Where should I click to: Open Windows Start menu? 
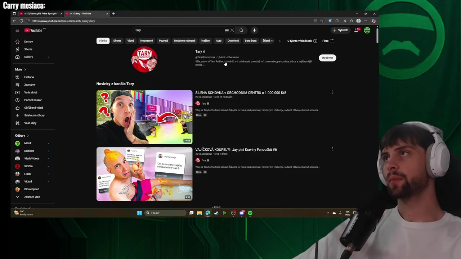pyautogui.click(x=139, y=213)
